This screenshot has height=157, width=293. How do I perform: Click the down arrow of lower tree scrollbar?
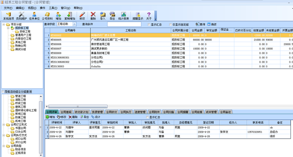coord(41,155)
